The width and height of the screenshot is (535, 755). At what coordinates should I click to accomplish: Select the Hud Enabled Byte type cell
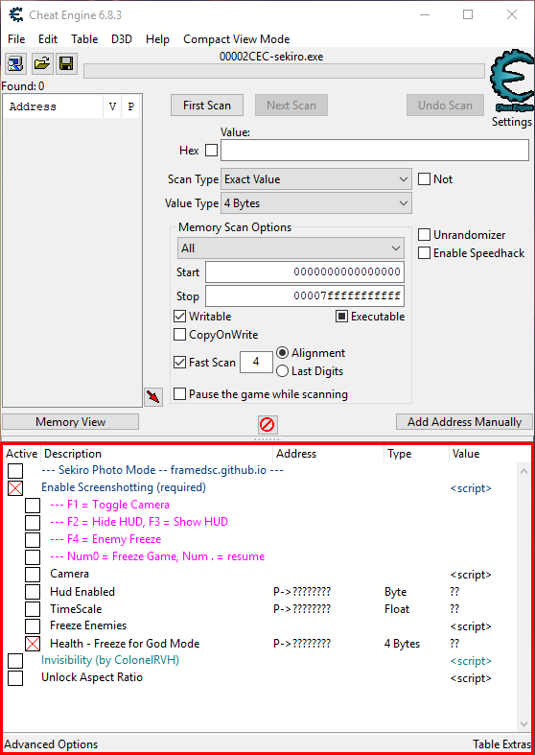pos(395,592)
